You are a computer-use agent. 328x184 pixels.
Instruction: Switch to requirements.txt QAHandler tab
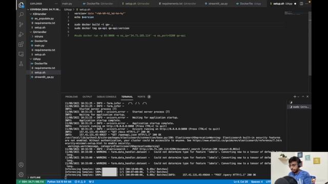coord(177,4)
